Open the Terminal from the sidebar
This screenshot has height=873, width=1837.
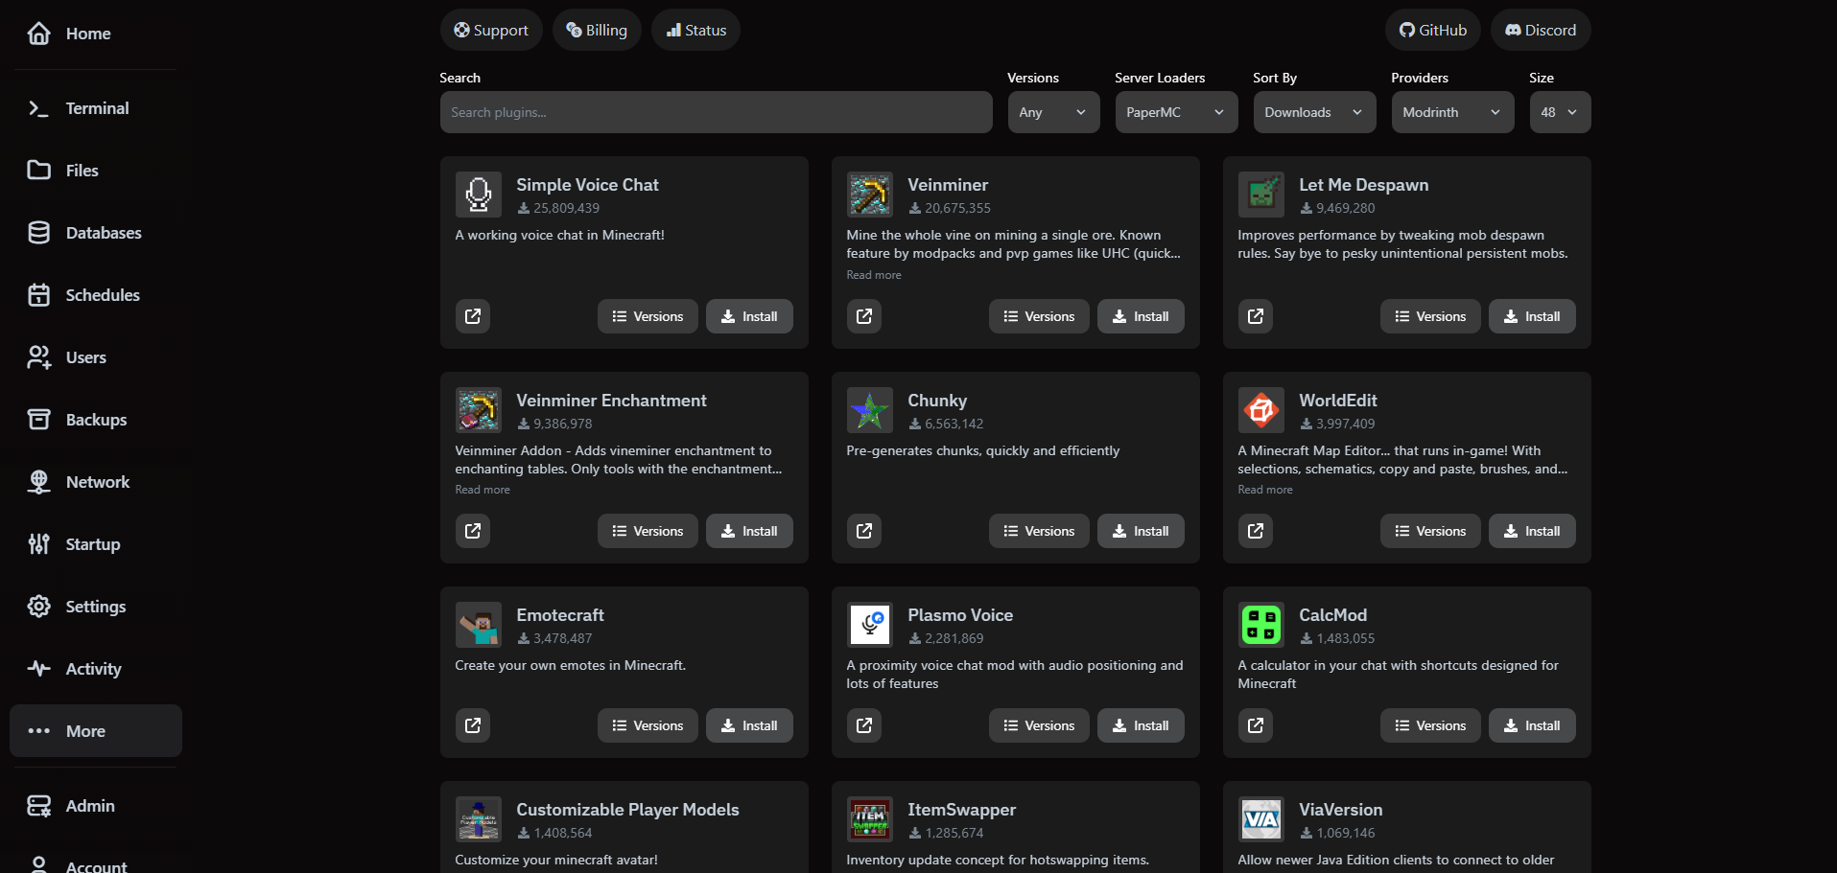click(96, 107)
